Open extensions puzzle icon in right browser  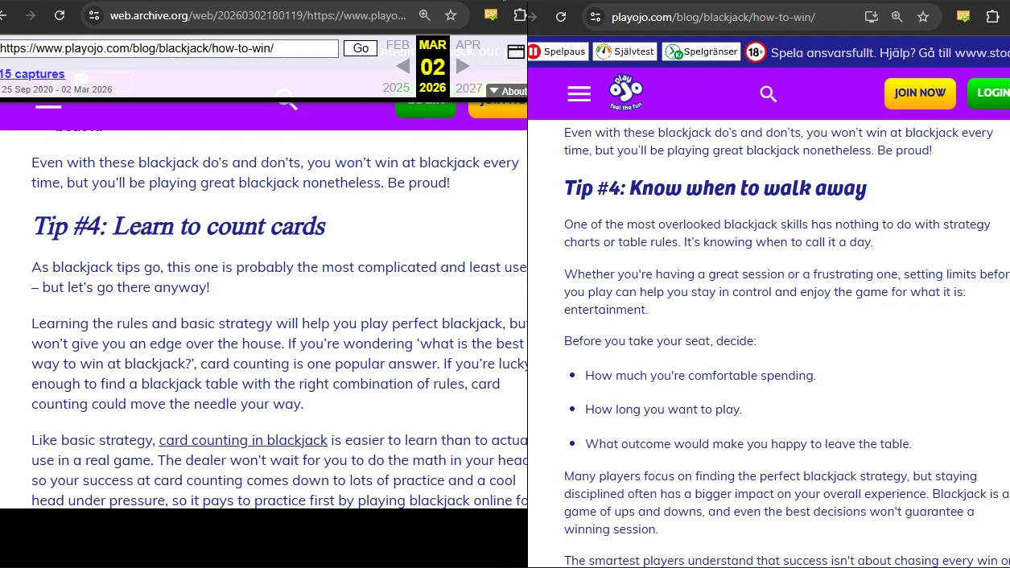point(992,16)
